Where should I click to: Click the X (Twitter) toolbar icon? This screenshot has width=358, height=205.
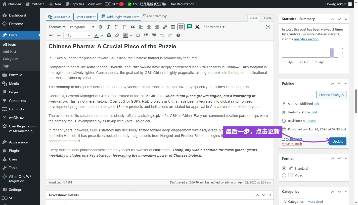[197, 27]
